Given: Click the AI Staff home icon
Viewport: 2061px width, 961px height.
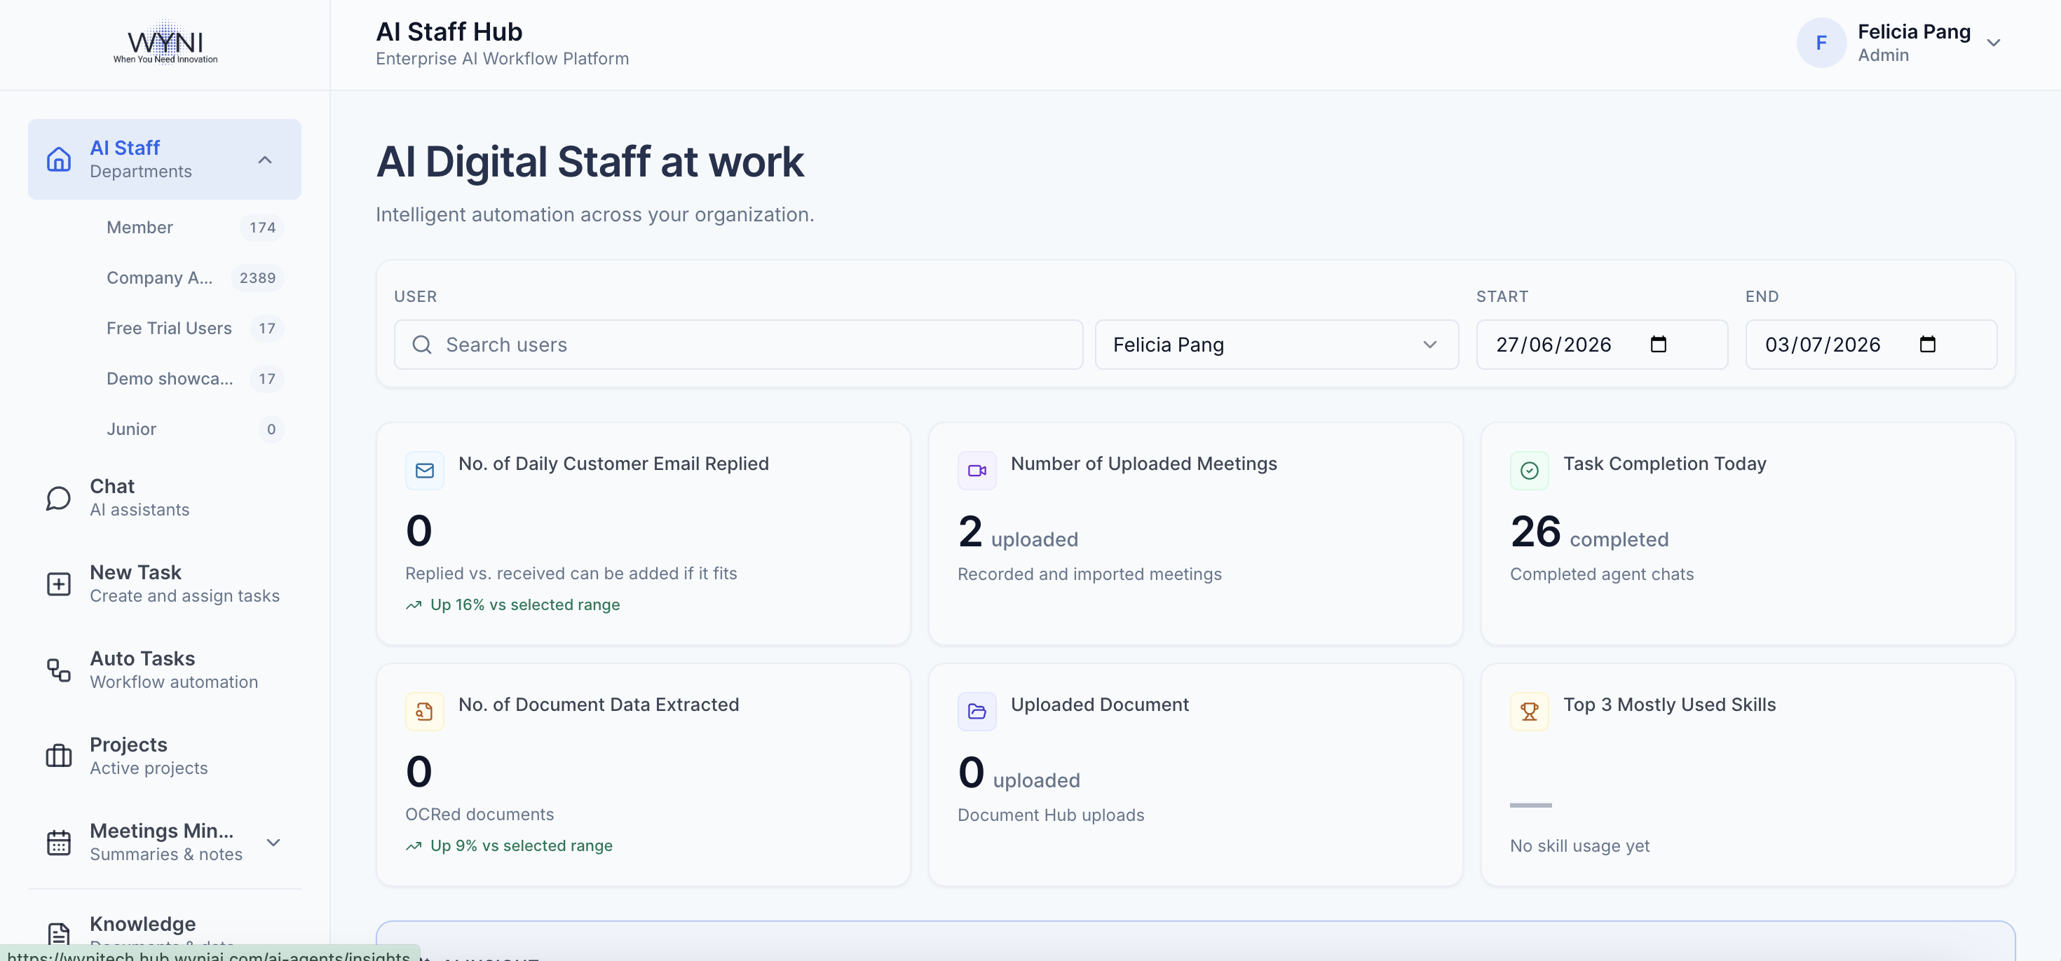Looking at the screenshot, I should (x=58, y=159).
